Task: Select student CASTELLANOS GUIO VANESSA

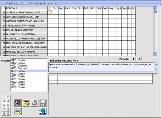Action: 26,26
